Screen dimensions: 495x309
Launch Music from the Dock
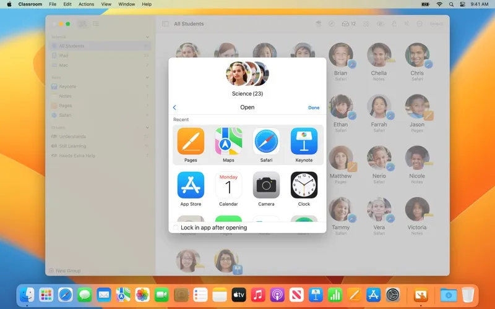click(x=258, y=295)
